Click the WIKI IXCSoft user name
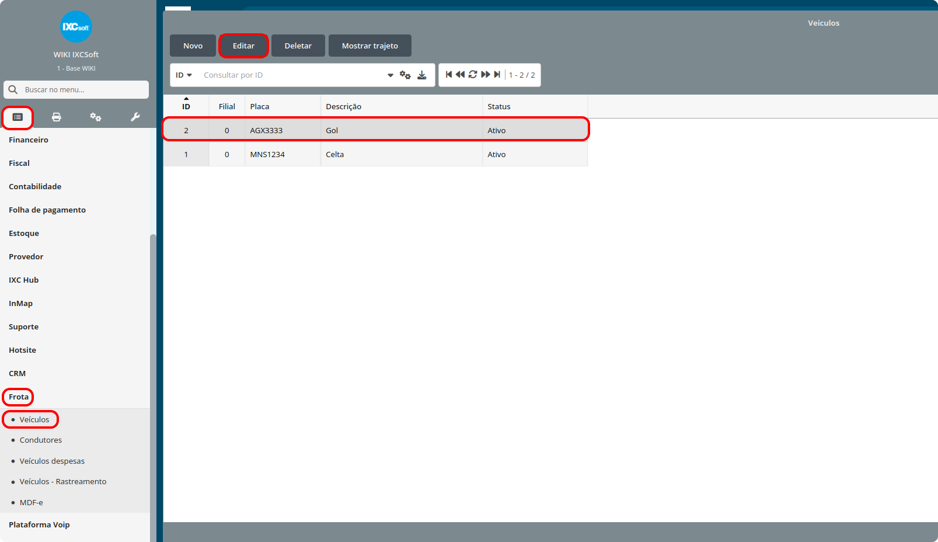Image resolution: width=938 pixels, height=542 pixels. point(76,54)
